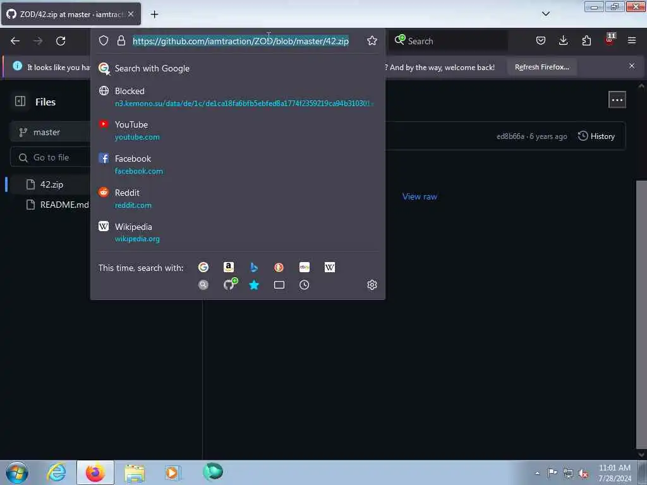Go forward to the next page
Screen dimensions: 647x485
click(38, 41)
